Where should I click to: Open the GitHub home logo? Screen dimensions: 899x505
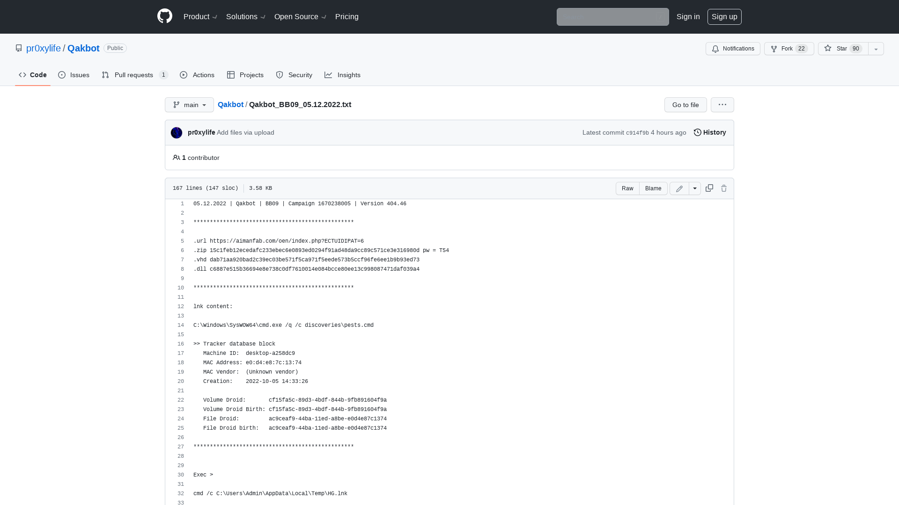point(164,16)
